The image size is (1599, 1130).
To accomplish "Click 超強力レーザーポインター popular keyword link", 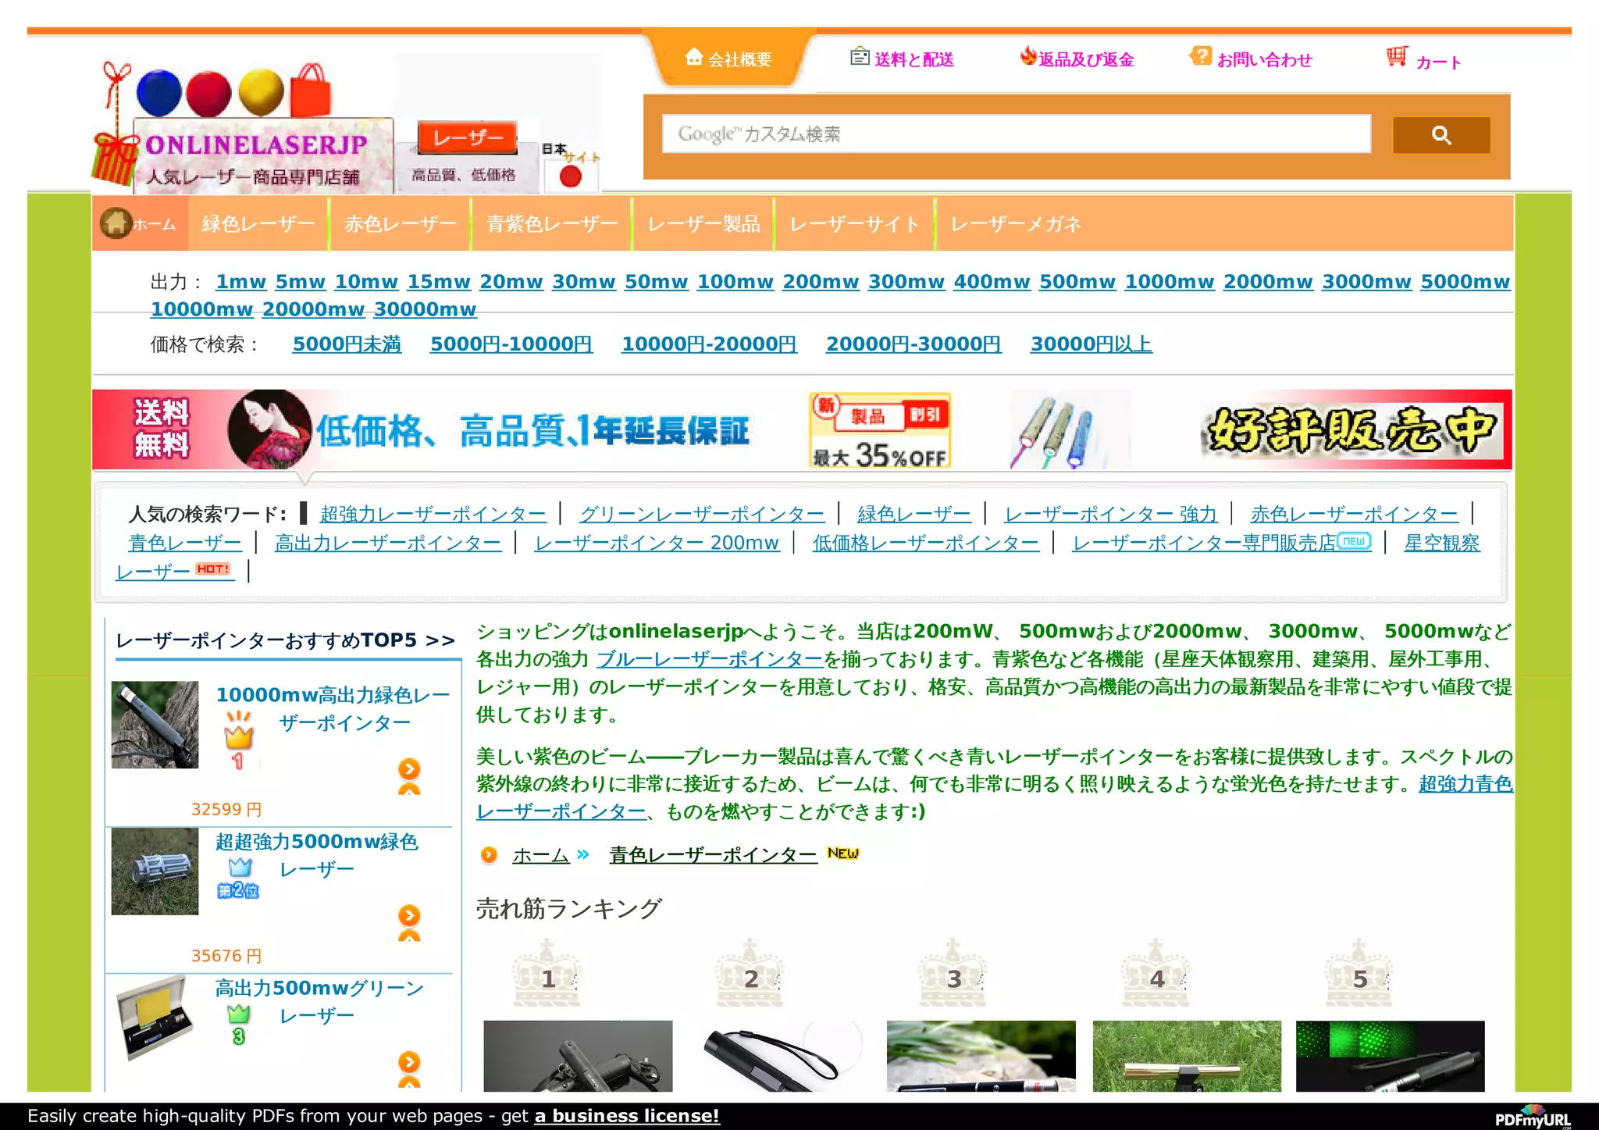I will (433, 514).
